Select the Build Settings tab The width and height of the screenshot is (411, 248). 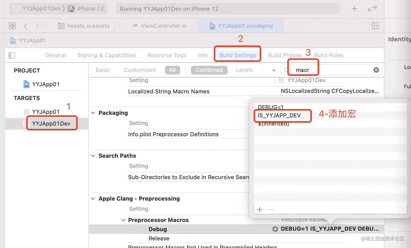238,55
